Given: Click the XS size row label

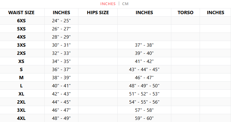Looking at the screenshot, I should click(21, 61).
